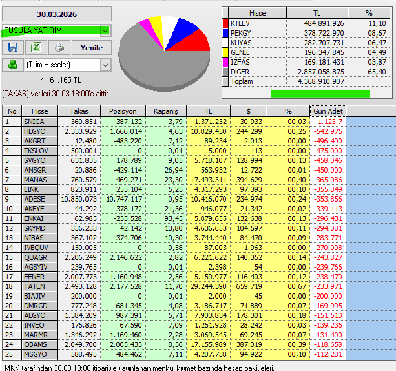
Task: Select the AKGRT stock cell
Action: 40,141
